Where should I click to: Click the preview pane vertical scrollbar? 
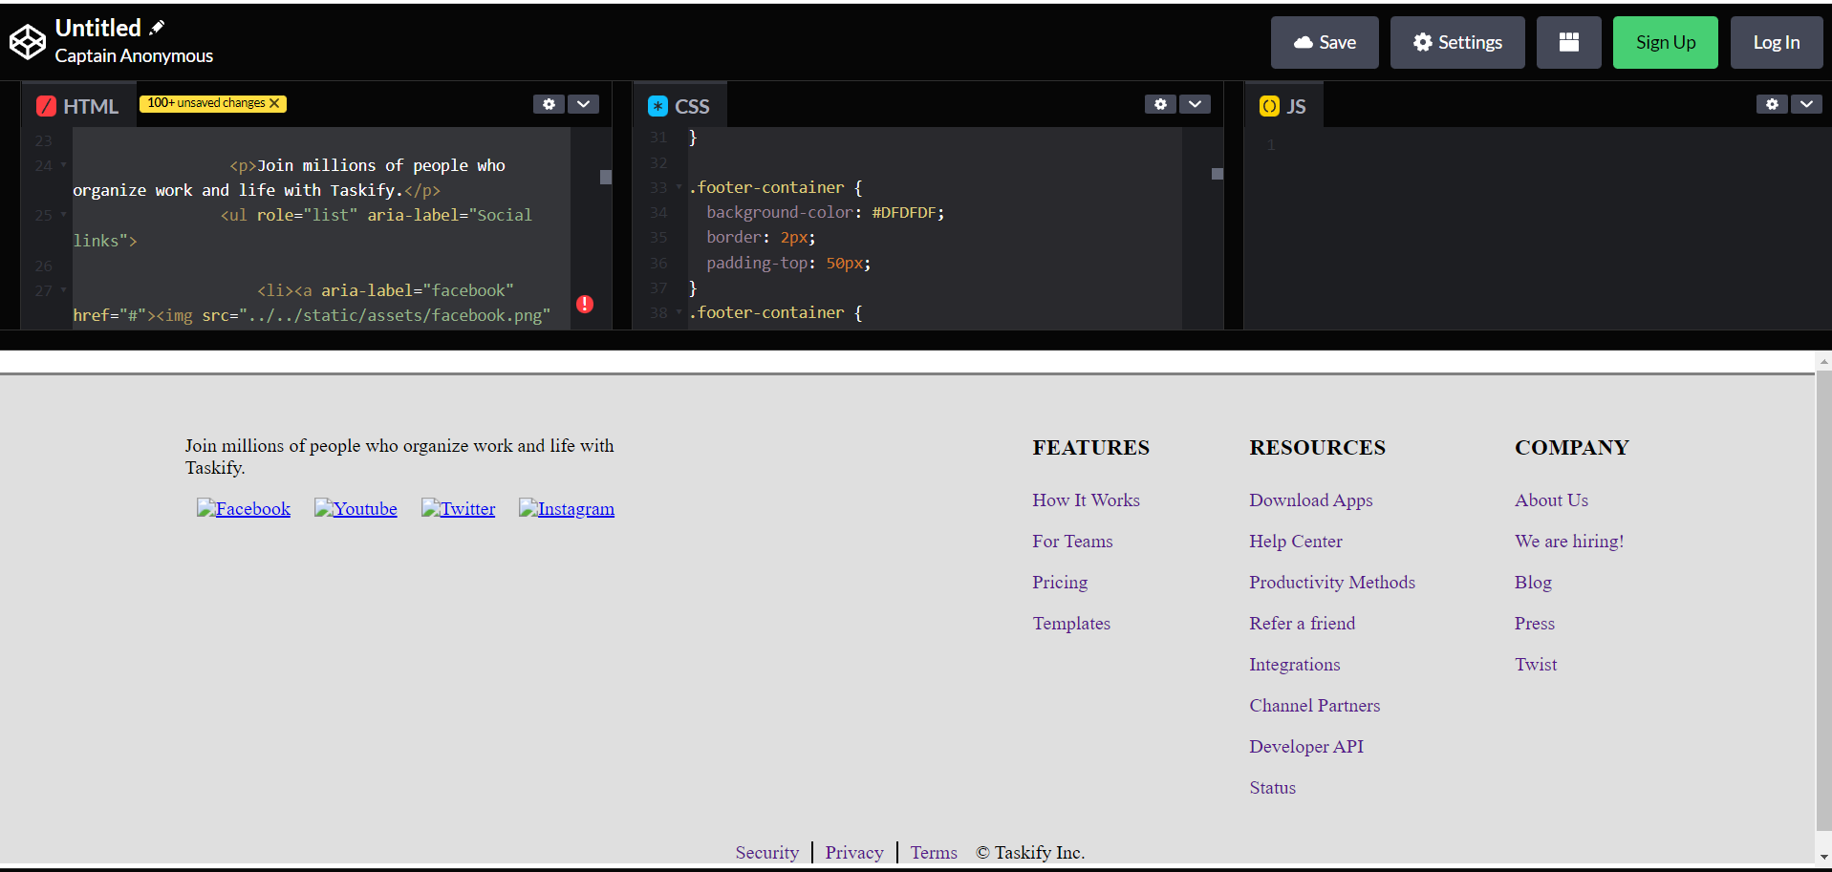1823,601
